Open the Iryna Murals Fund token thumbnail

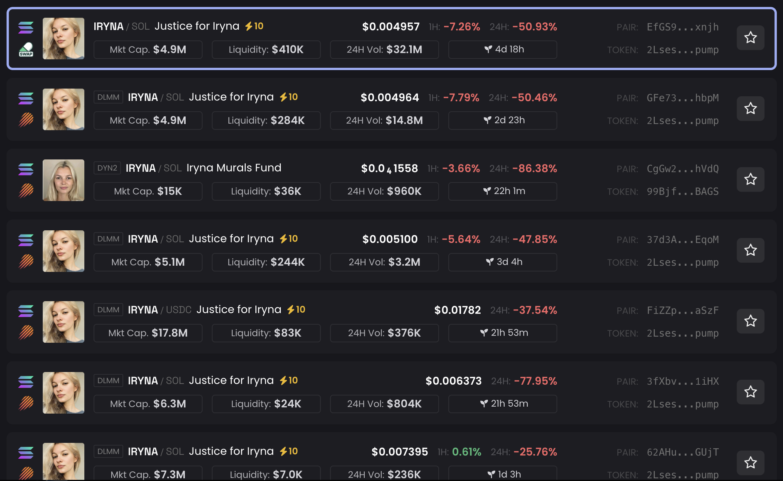tap(64, 180)
